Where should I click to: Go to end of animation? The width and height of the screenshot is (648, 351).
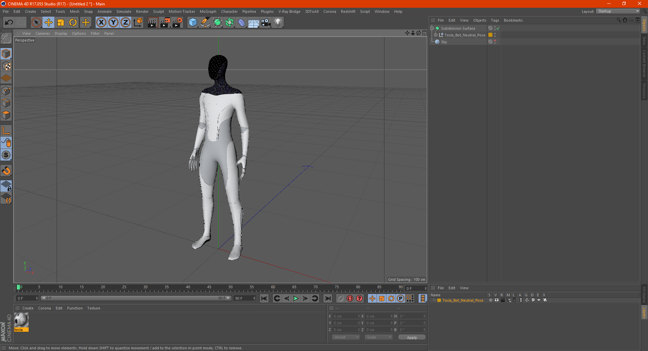tap(327, 298)
